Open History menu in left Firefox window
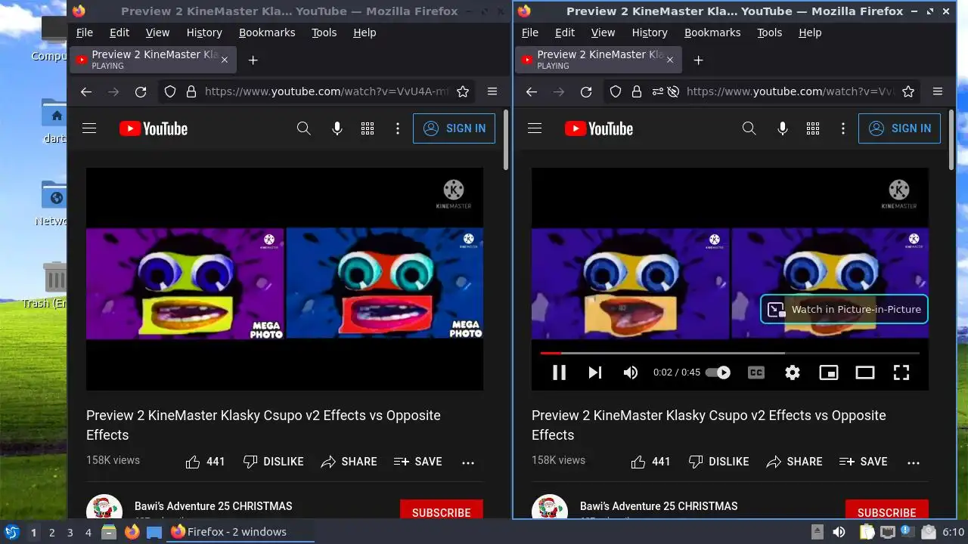Image resolution: width=968 pixels, height=544 pixels. (204, 32)
